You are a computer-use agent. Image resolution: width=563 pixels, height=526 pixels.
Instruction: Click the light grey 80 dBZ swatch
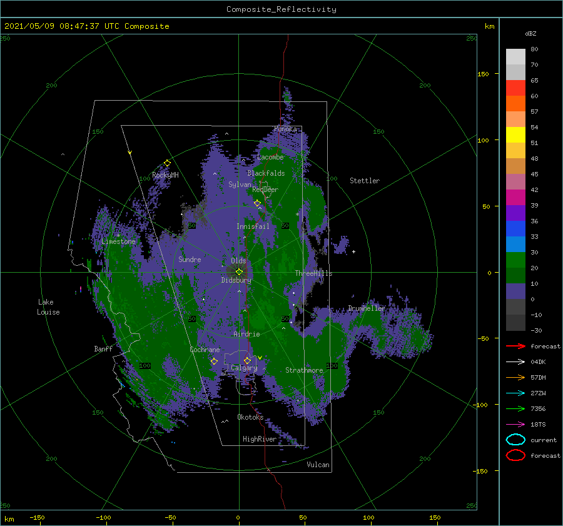pos(515,56)
